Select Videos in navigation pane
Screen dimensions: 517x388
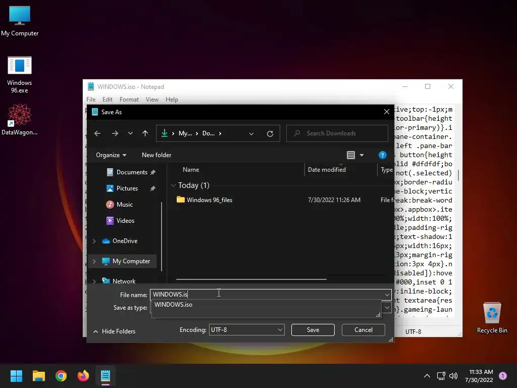tap(125, 221)
